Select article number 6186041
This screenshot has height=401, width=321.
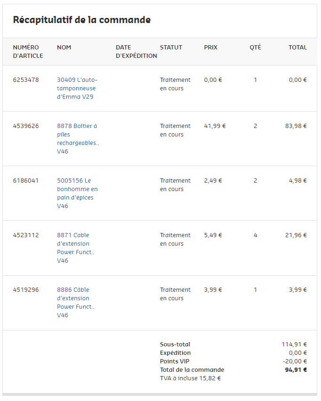pyautogui.click(x=26, y=181)
